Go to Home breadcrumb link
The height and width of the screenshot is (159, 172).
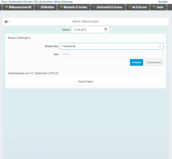pos(4,2)
